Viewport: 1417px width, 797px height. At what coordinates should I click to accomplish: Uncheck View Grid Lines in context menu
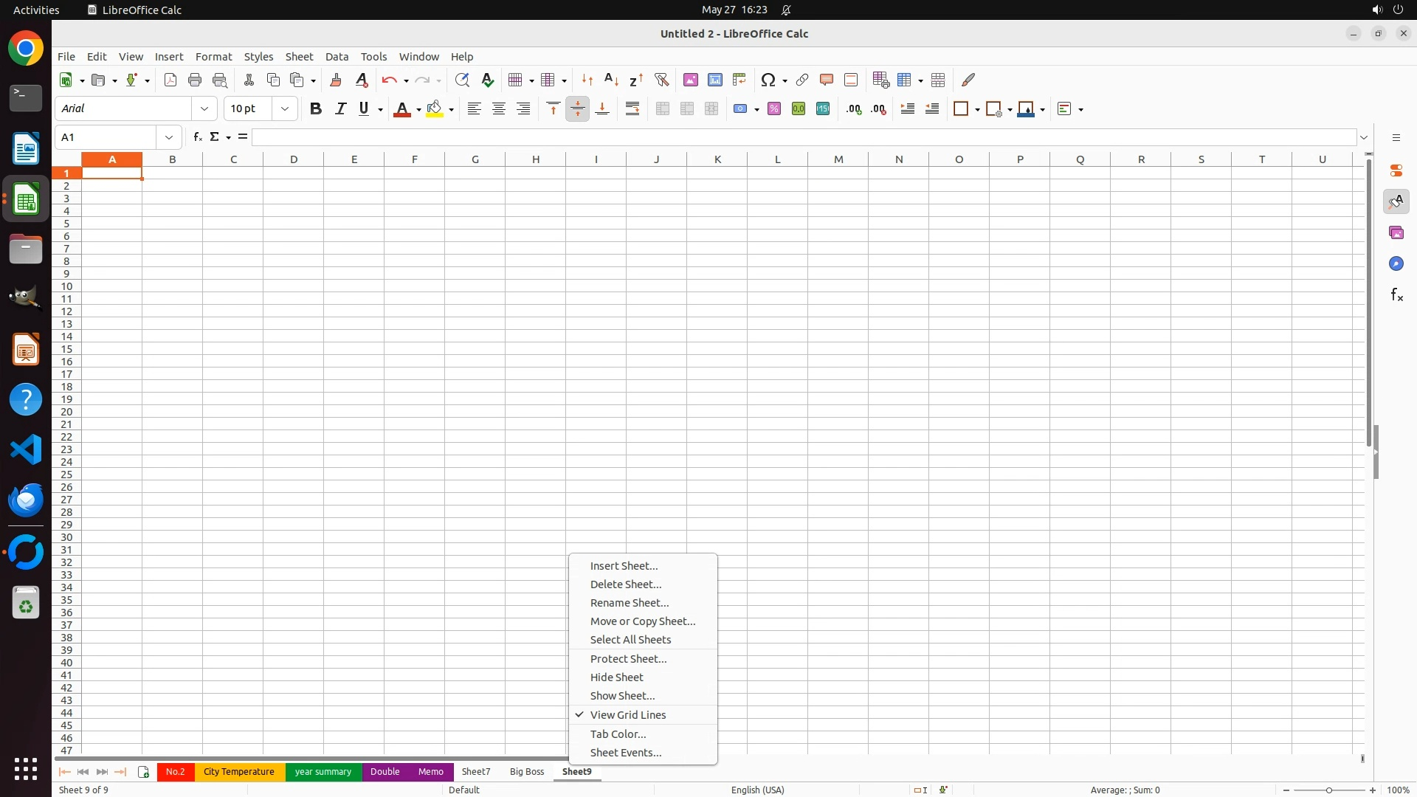pyautogui.click(x=627, y=714)
